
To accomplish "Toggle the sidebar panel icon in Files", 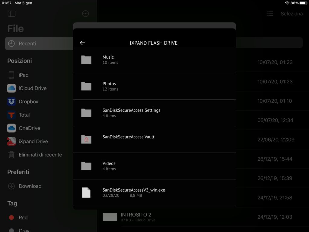I will click(12, 14).
